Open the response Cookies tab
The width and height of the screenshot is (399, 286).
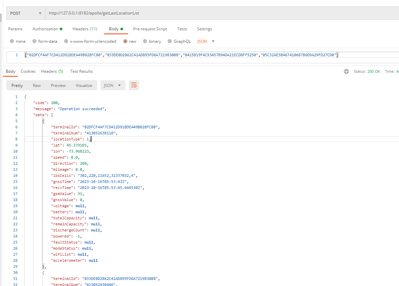tap(28, 71)
